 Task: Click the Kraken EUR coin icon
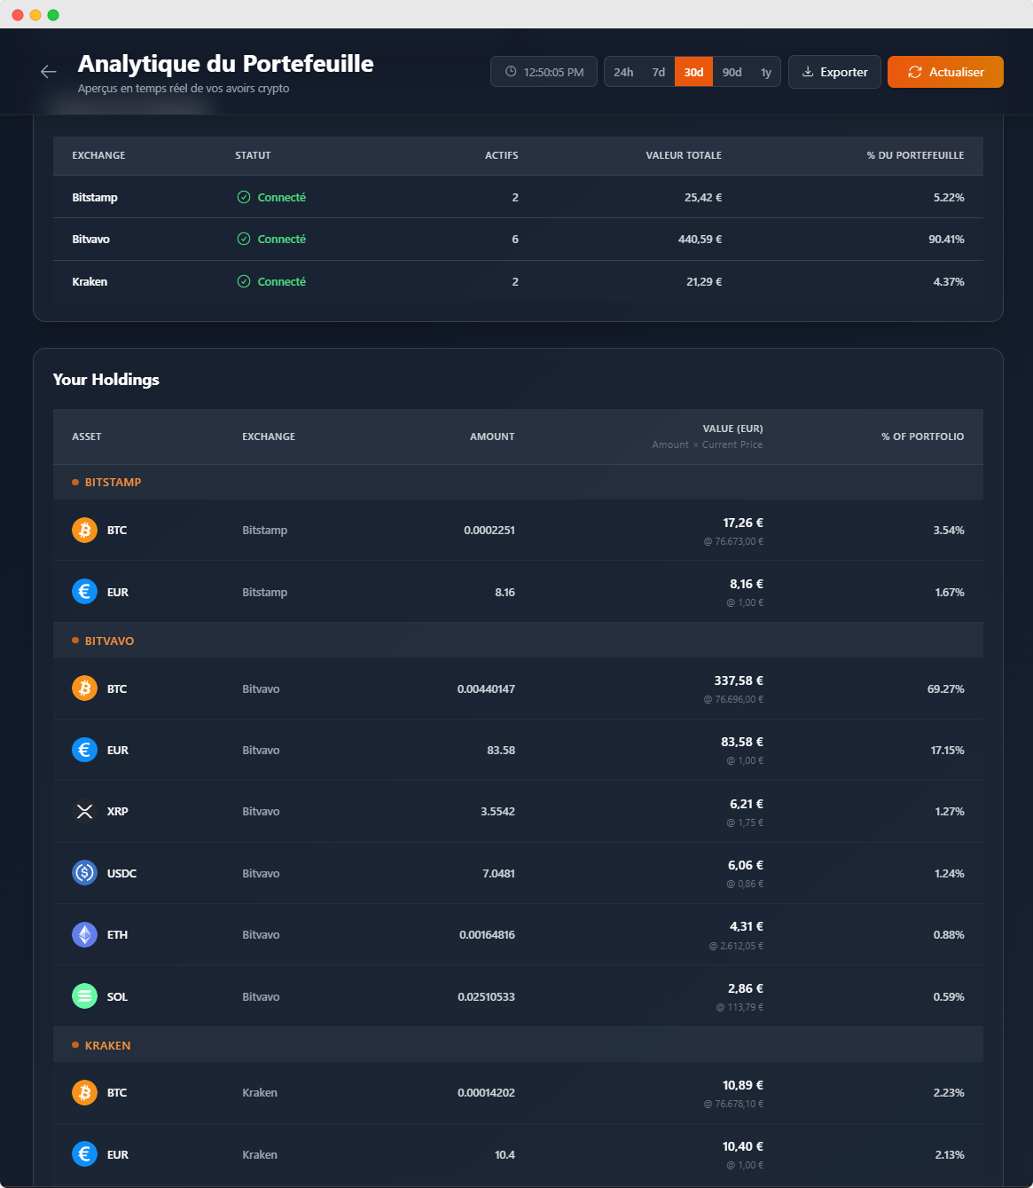84,1154
